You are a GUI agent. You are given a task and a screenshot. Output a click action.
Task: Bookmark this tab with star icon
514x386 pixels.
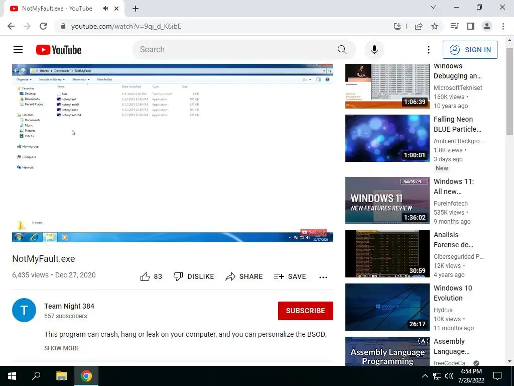(435, 26)
